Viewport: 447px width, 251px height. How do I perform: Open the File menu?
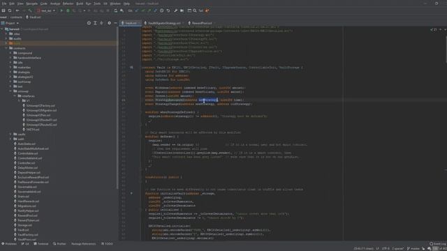pos(4,3)
